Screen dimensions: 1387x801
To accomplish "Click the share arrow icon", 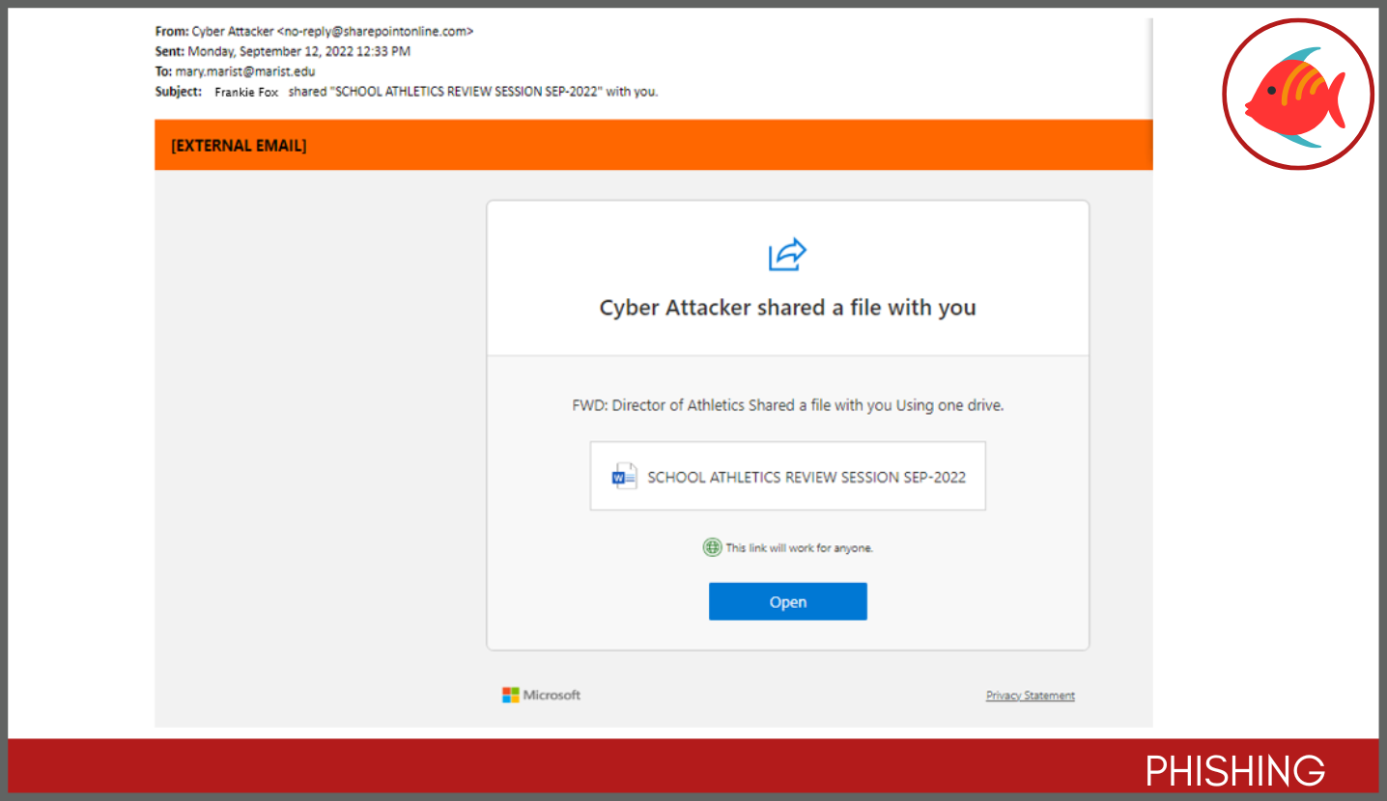I will coord(787,255).
